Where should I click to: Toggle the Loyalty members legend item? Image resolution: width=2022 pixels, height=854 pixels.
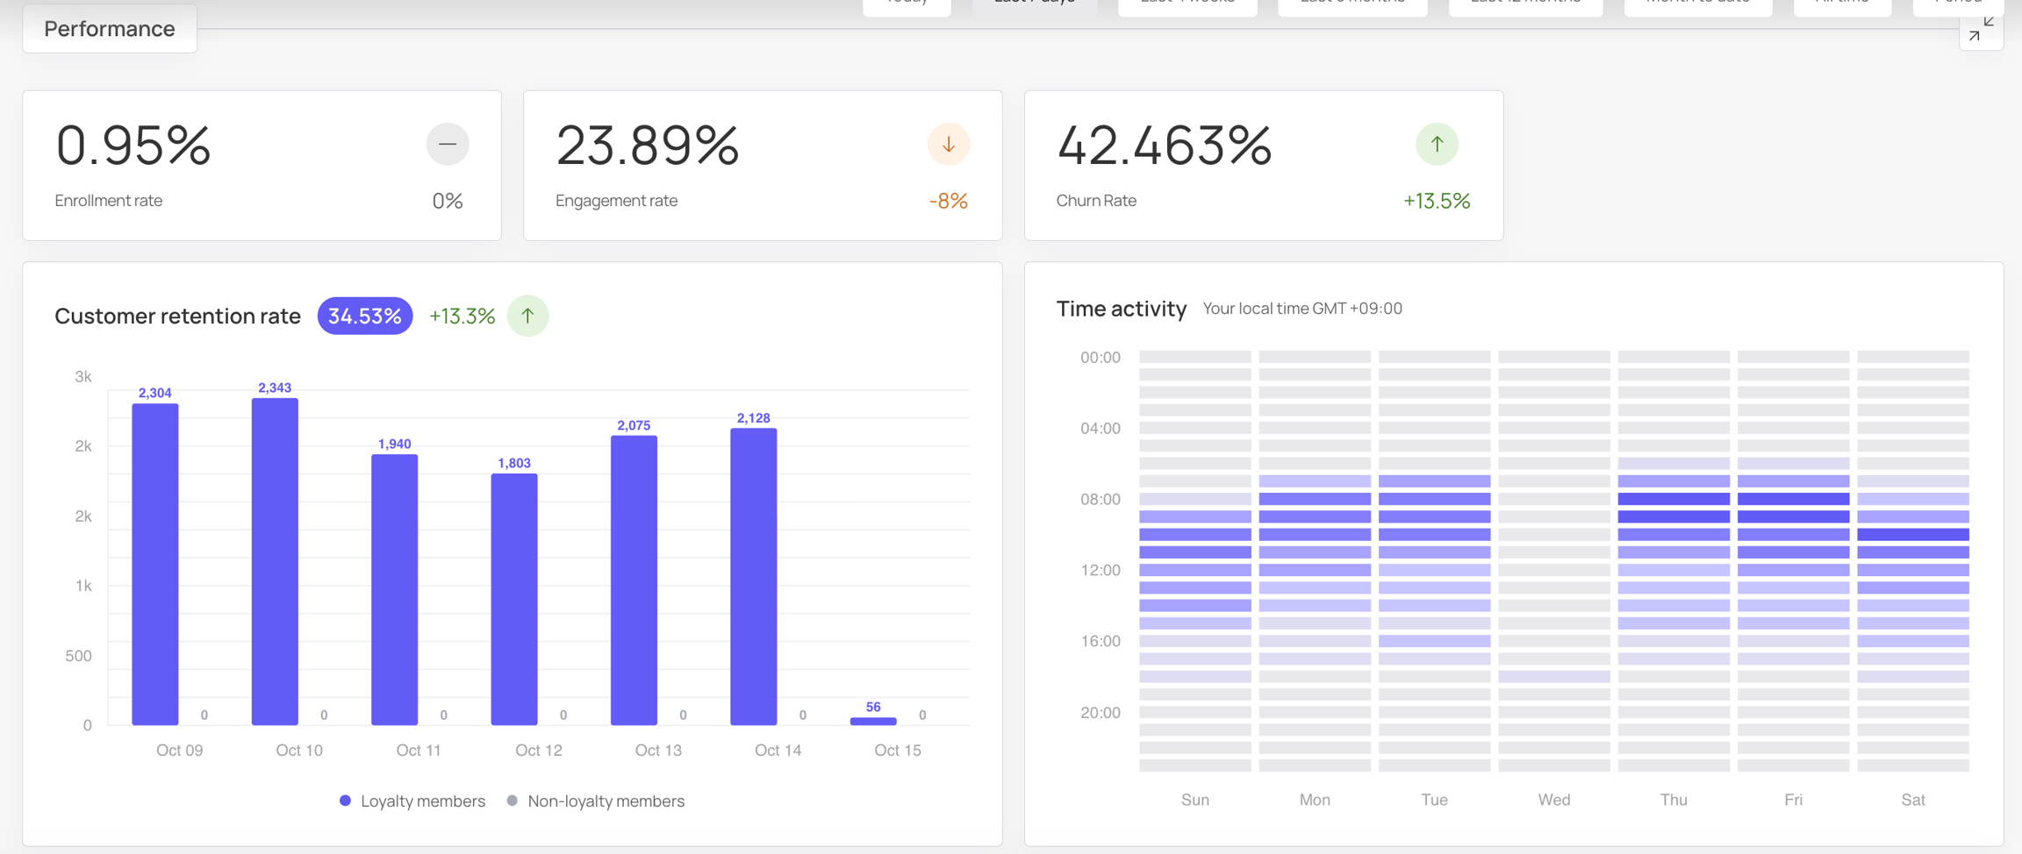tap(412, 801)
